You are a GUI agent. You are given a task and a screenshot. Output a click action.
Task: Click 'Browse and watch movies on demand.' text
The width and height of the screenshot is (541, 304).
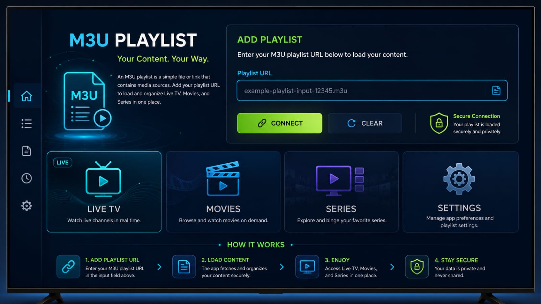(224, 220)
